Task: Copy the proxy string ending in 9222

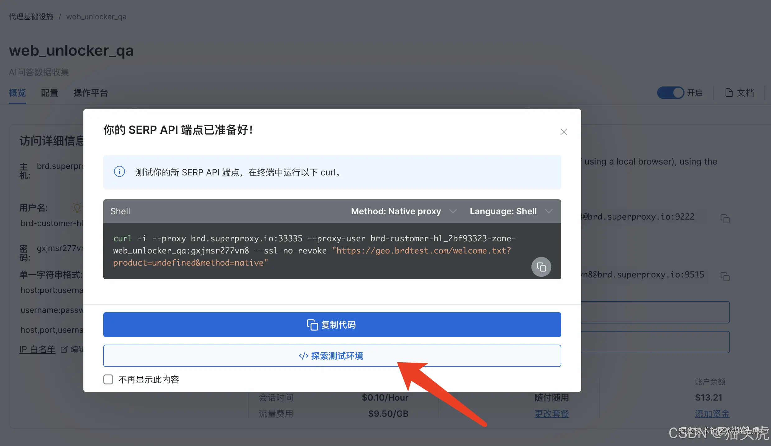Action: click(725, 219)
